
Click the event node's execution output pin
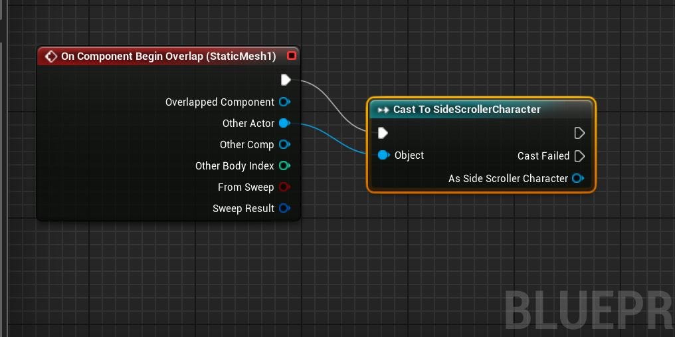286,80
